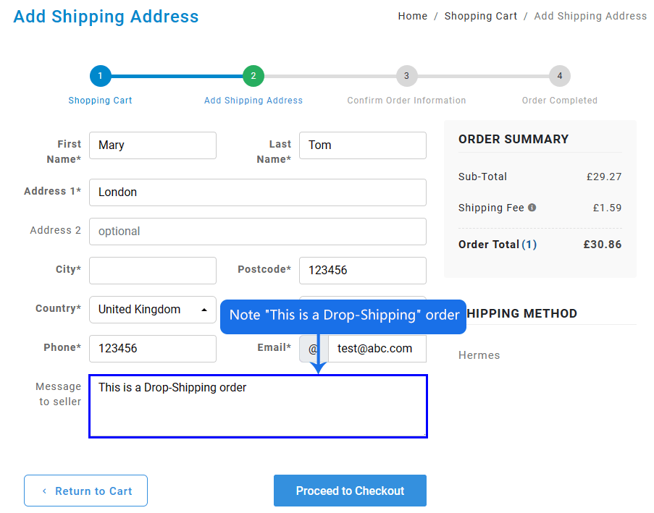Image resolution: width=654 pixels, height=513 pixels.
Task: Open Shopping Cart breadcrumb link
Action: coord(480,16)
